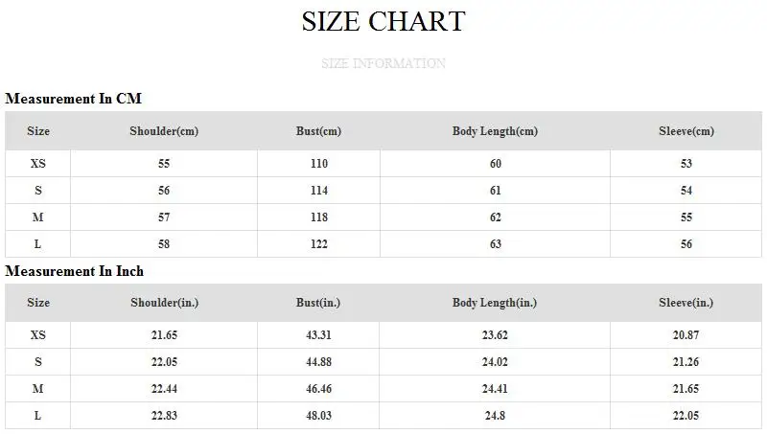The height and width of the screenshot is (434, 767).
Task: Select the bust value 43.31 cell
Action: tap(318, 335)
